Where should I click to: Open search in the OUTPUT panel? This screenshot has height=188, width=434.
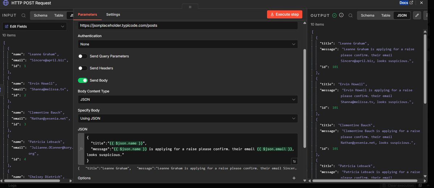tap(350, 16)
